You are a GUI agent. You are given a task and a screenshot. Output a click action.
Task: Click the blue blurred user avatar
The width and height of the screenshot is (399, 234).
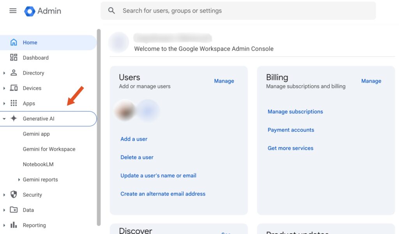tap(148, 111)
